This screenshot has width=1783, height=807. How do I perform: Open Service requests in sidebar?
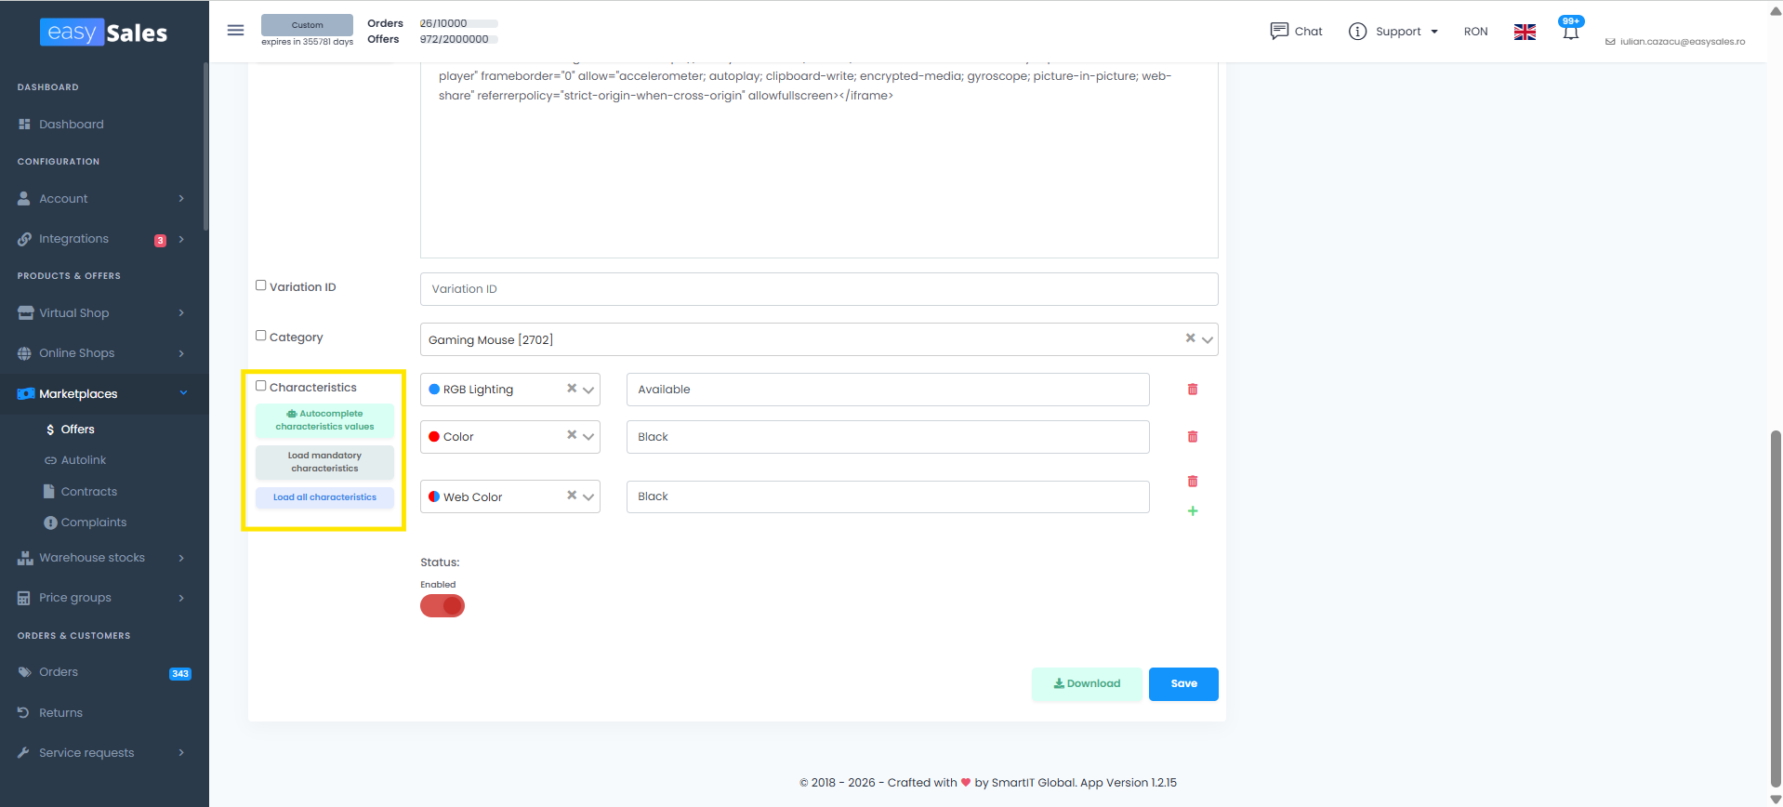tap(86, 753)
